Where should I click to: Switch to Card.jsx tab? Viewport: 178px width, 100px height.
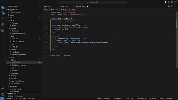pos(64,6)
